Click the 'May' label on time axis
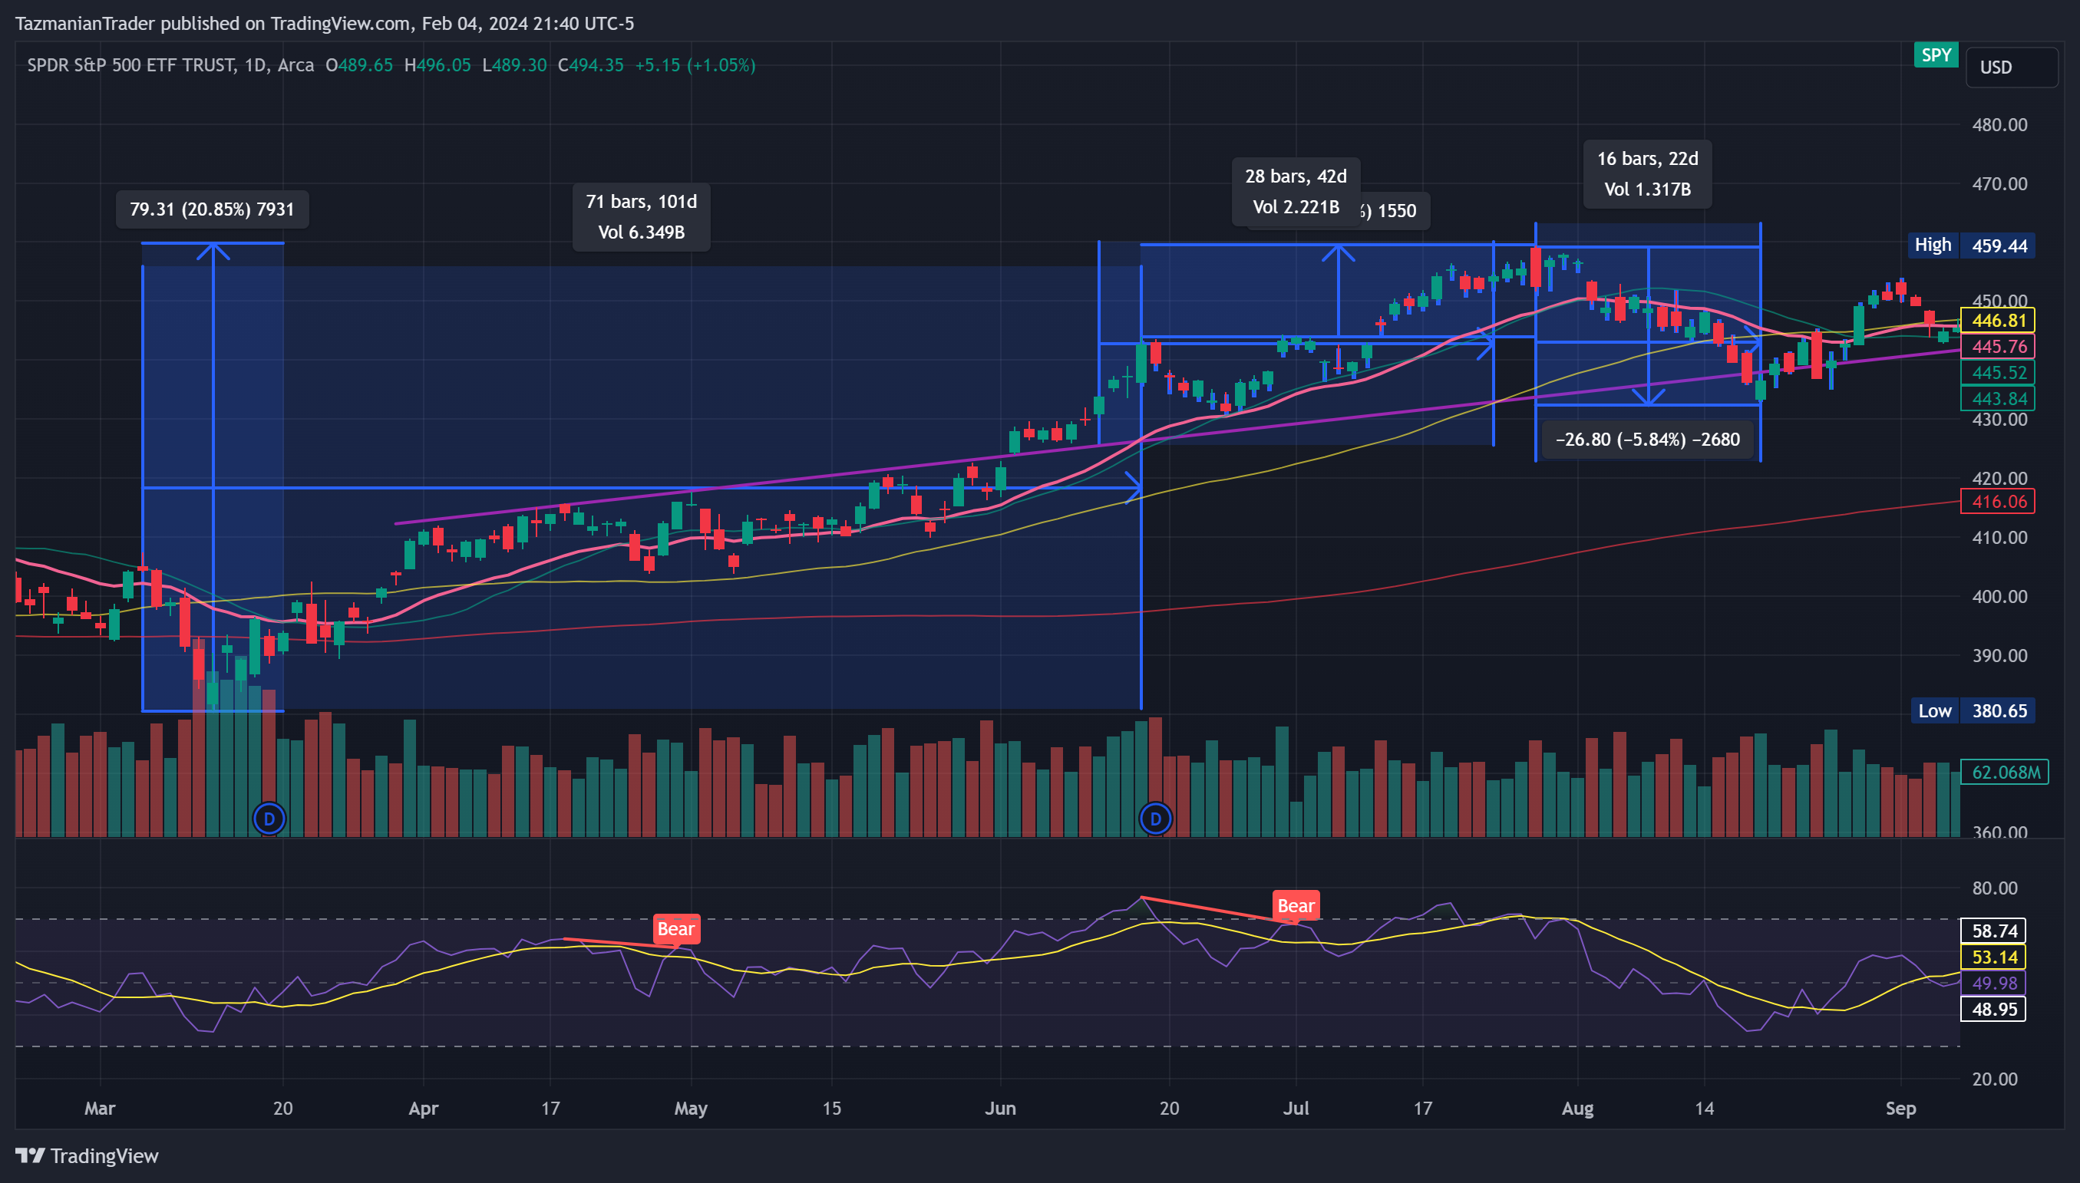2080x1183 pixels. click(691, 1109)
